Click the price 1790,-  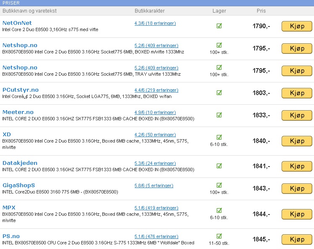261,26
